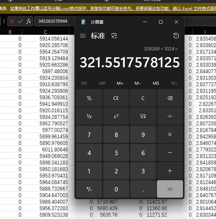Screen dimensions: 216x219
Task: Click Excel formula bar value 345263570944
Action: click(x=53, y=21)
